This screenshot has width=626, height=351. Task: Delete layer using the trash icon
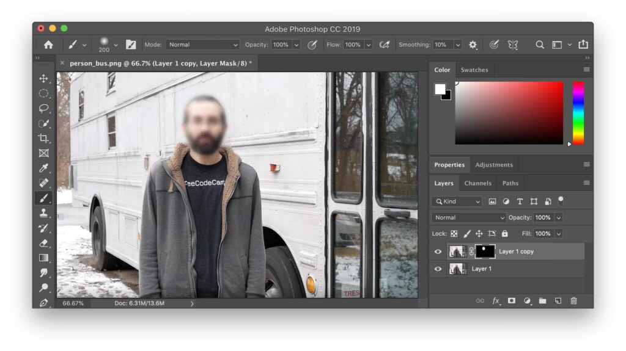click(573, 301)
